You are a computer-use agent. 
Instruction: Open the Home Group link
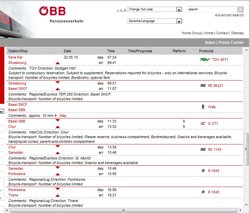[191, 33]
